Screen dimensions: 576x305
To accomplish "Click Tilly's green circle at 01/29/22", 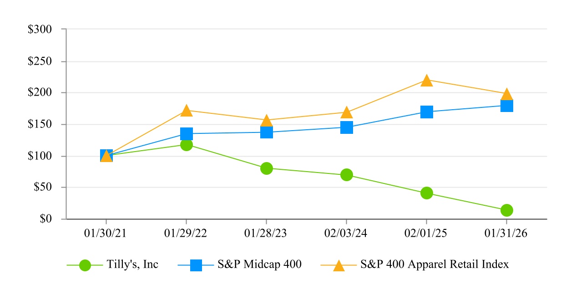I will click(x=187, y=145).
